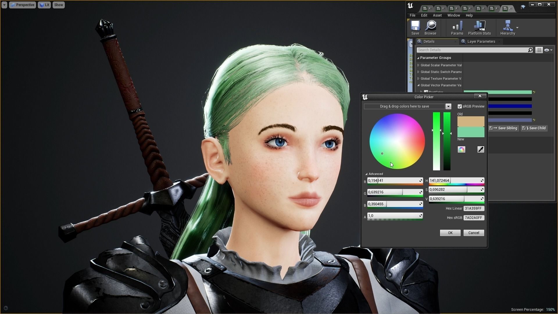Collapse the Advanced section in Color Picker

pyautogui.click(x=366, y=174)
